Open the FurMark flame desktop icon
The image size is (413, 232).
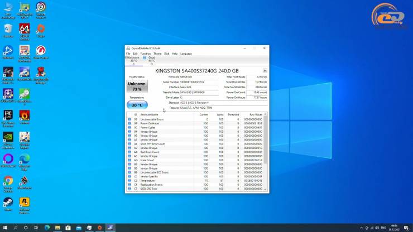click(x=24, y=118)
